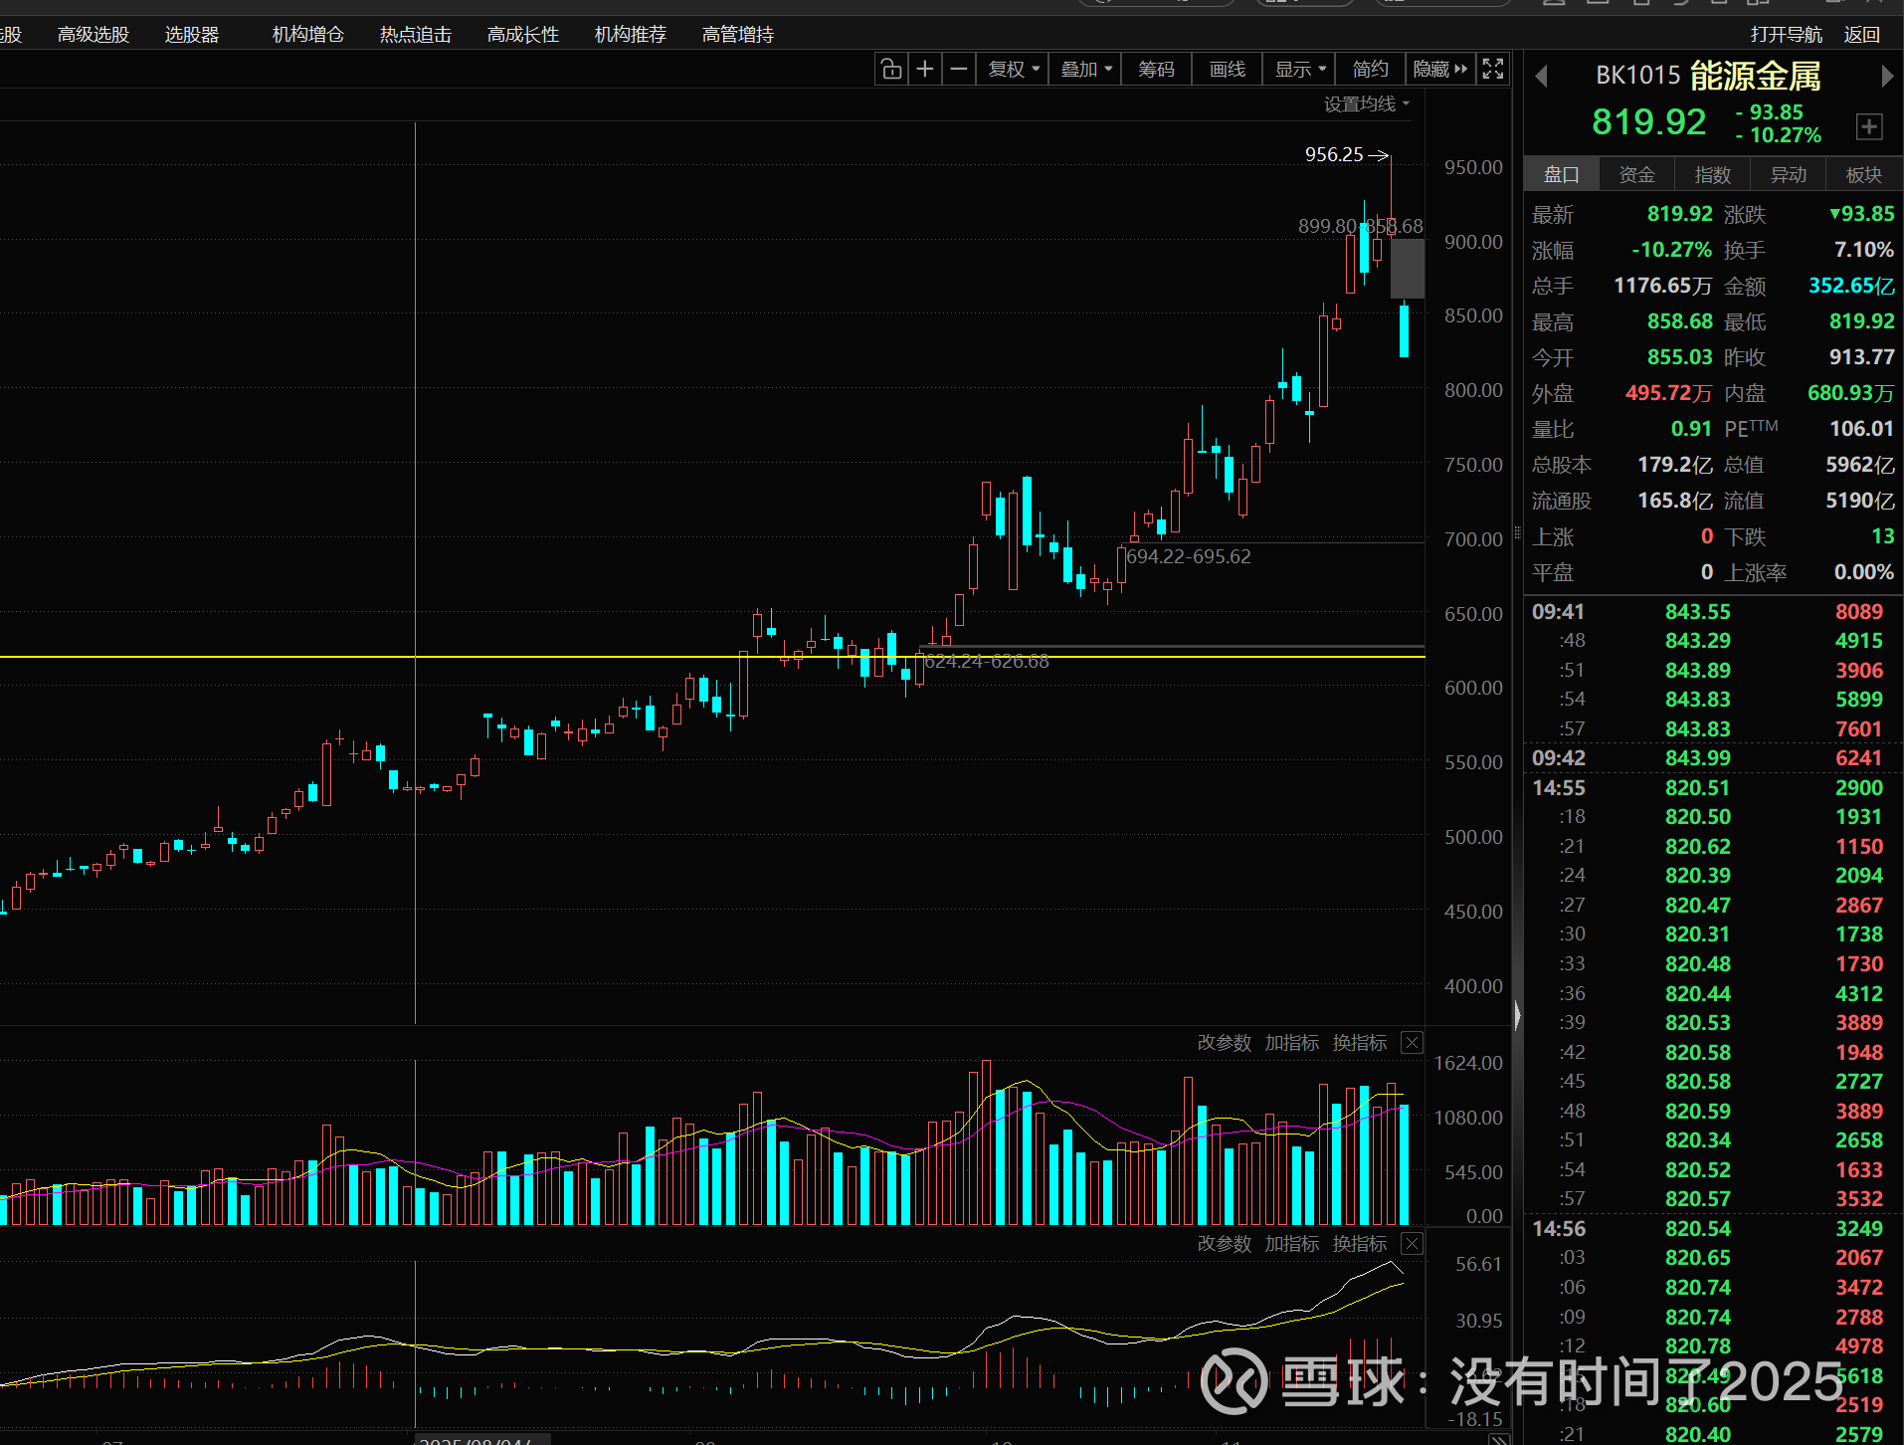The image size is (1904, 1445).
Task: Click the 624.24-626.68 gap label
Action: tap(987, 662)
